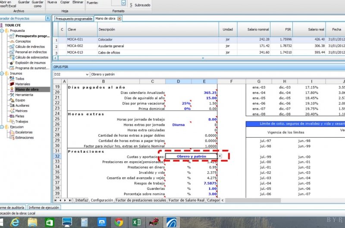Collapse the Propuesta tree node
The image size is (345, 228).
(3, 31)
